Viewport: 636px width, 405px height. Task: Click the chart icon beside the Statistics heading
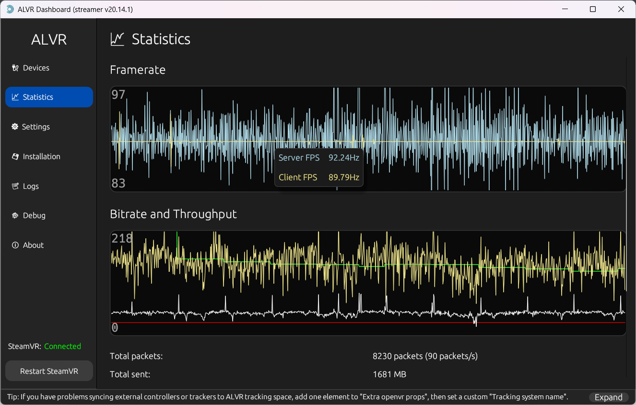[117, 39]
